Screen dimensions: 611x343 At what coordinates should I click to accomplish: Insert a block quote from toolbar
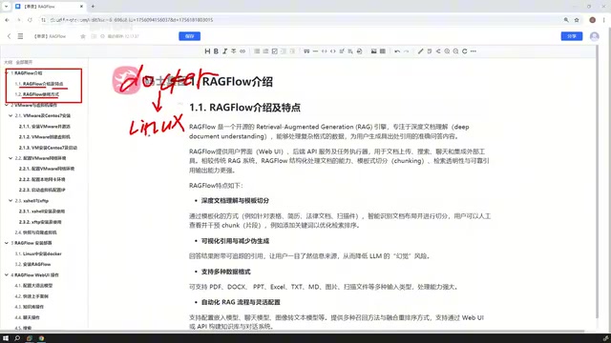pyautogui.click(x=306, y=51)
